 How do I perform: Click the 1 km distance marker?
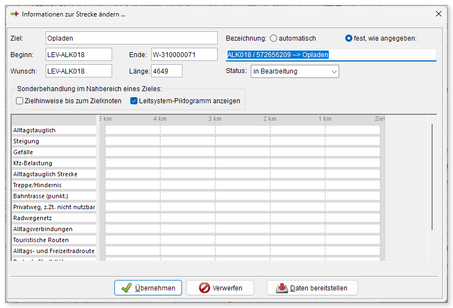click(325, 119)
